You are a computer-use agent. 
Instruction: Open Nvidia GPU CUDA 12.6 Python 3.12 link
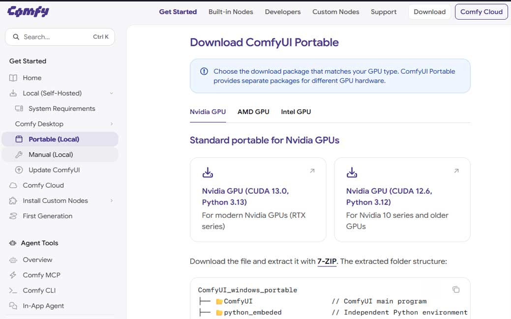(x=389, y=197)
